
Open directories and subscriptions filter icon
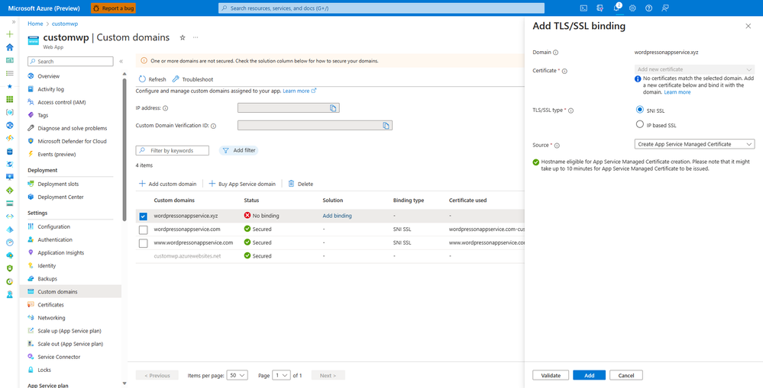600,8
